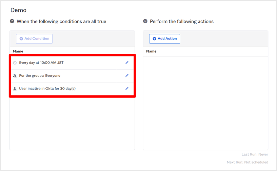The height and width of the screenshot is (171, 277).
Task: Click the Demo automation title
Action: point(18,10)
